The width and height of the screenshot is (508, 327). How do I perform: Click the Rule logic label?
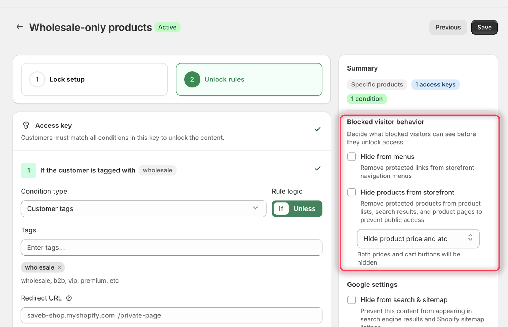coord(287,191)
